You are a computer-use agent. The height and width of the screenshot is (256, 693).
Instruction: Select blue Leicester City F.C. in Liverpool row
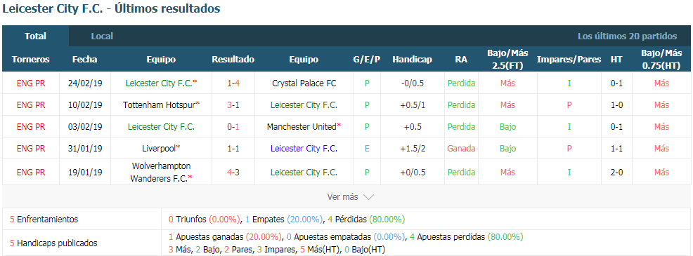point(304,148)
